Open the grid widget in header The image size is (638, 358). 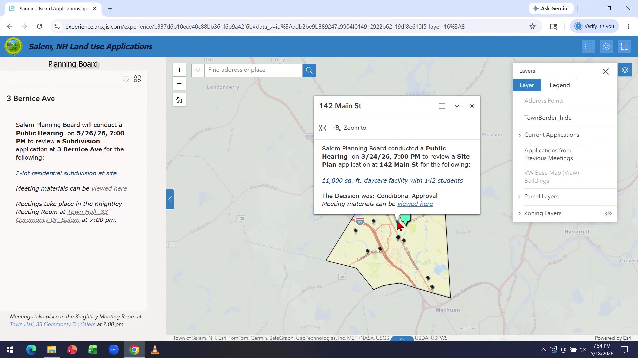click(x=625, y=46)
